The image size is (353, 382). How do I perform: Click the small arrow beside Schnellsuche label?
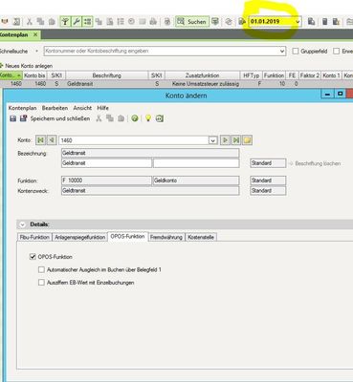(36, 51)
